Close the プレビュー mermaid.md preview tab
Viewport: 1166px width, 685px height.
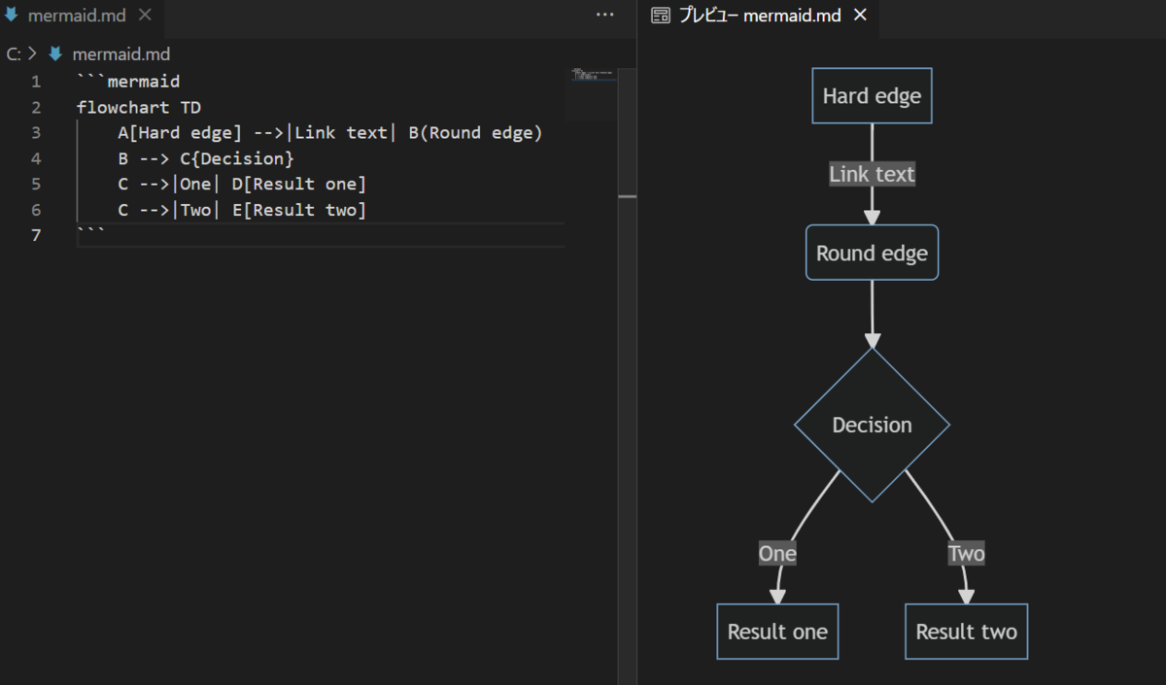point(860,16)
